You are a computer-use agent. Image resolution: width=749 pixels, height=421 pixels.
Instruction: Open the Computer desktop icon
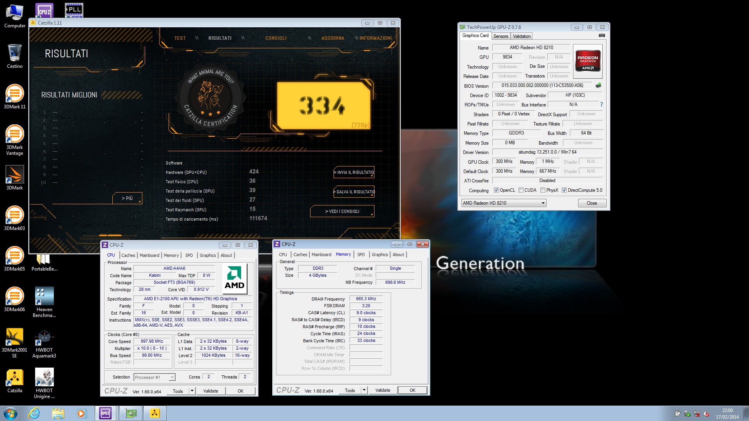pos(15,16)
